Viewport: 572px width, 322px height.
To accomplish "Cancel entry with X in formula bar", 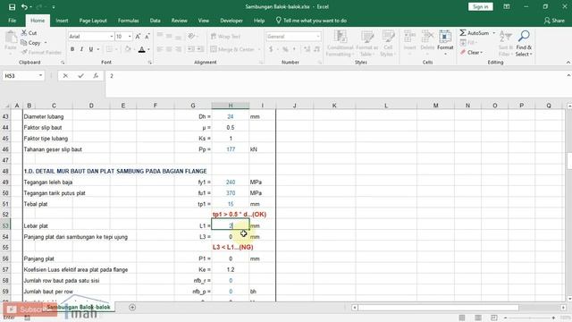I will pyautogui.click(x=65, y=75).
